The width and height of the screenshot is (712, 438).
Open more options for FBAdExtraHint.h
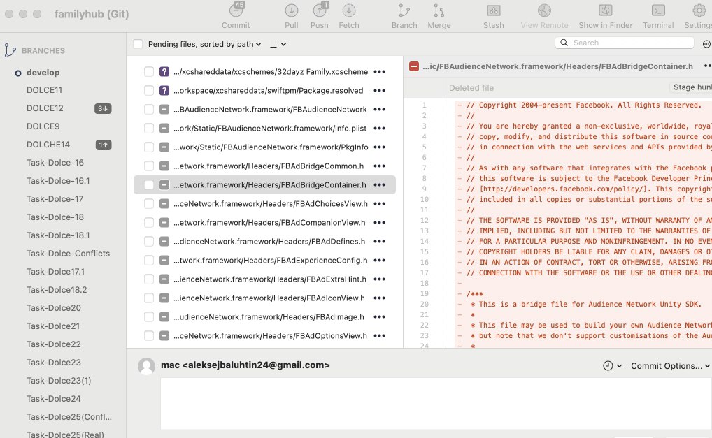379,279
